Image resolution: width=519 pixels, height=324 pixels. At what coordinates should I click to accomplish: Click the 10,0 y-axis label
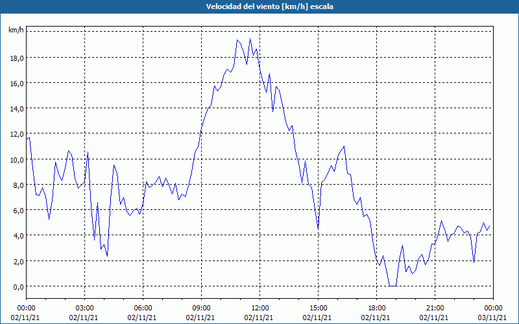pos(17,159)
